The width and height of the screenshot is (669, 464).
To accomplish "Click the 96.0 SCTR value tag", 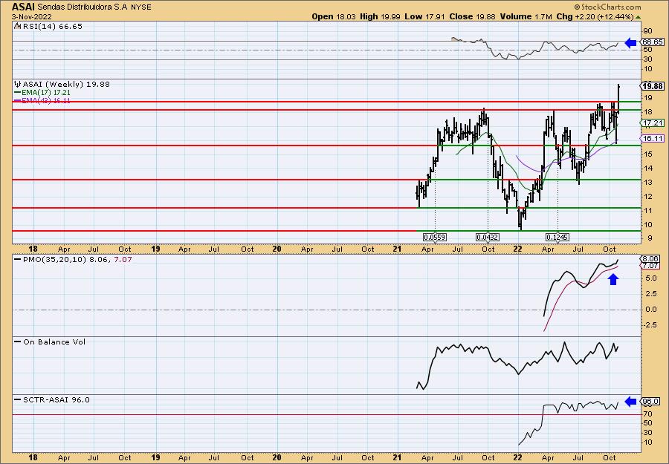I will 650,402.
